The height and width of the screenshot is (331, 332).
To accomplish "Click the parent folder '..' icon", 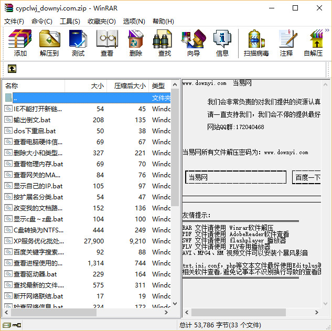I will tap(8, 98).
